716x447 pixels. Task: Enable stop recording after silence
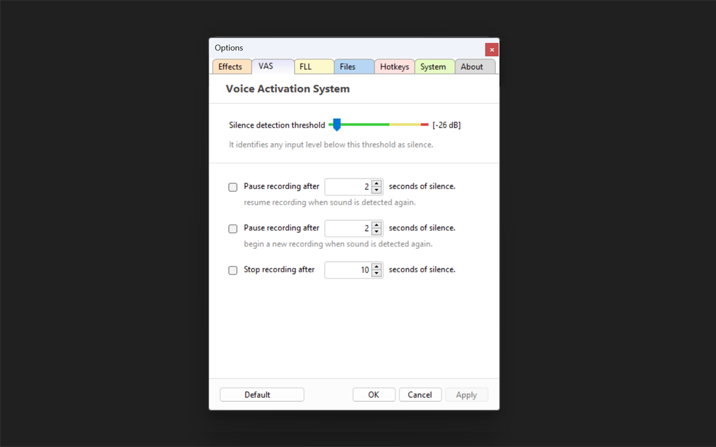click(233, 270)
